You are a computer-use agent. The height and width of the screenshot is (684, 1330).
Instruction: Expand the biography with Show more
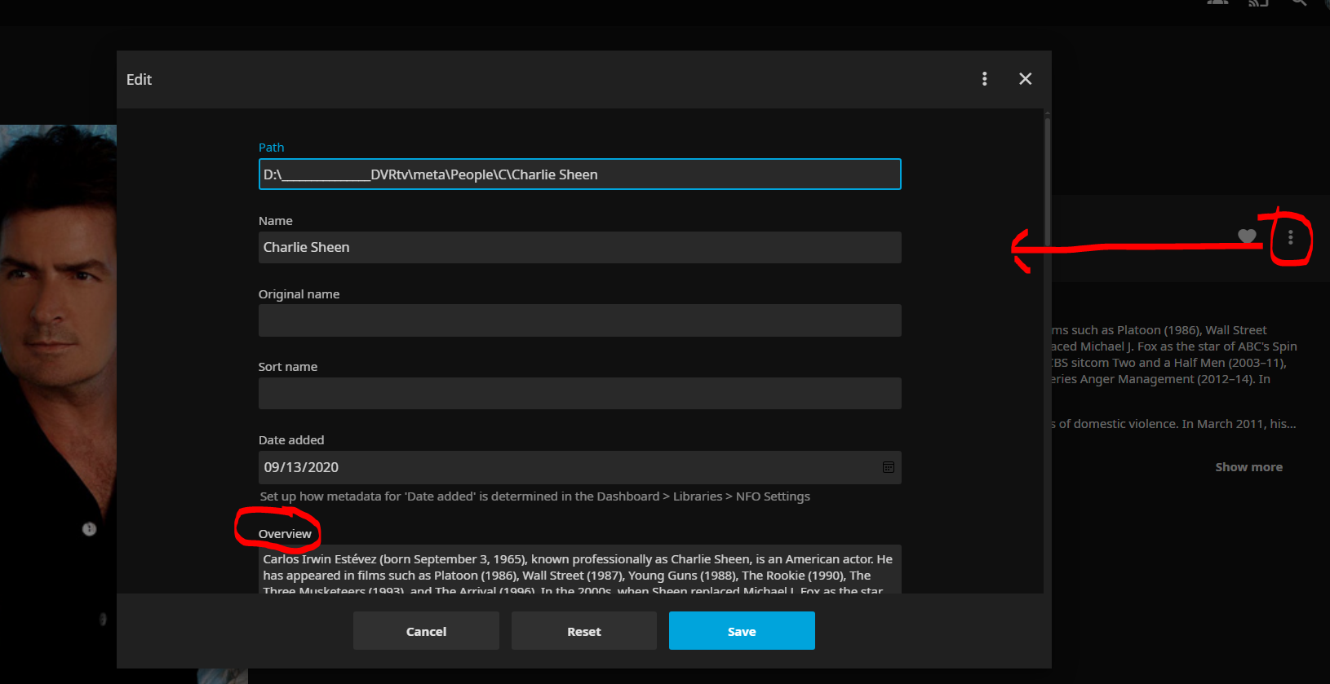pyautogui.click(x=1248, y=467)
